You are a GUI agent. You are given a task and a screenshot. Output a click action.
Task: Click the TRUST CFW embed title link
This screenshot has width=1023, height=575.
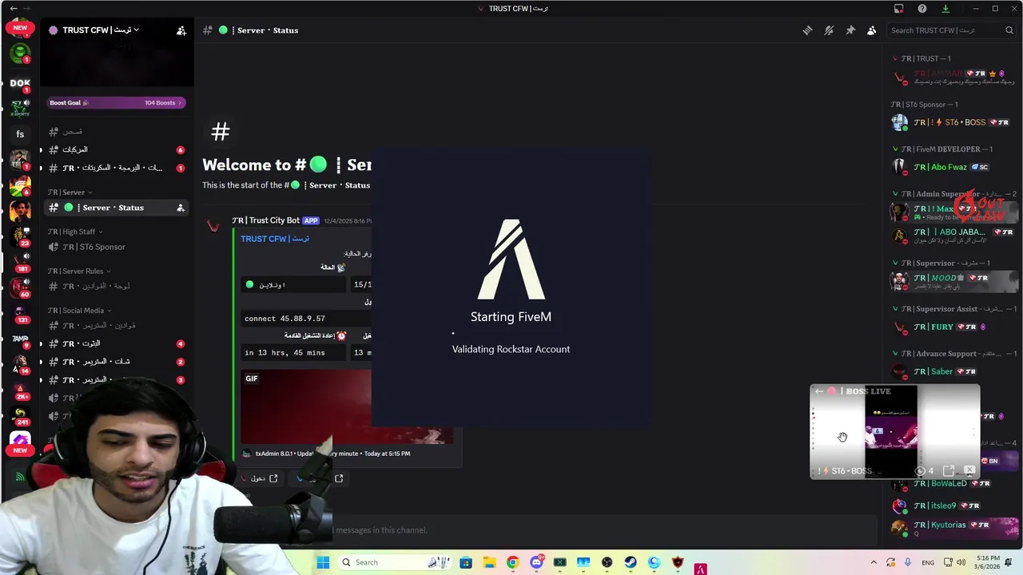coord(275,239)
